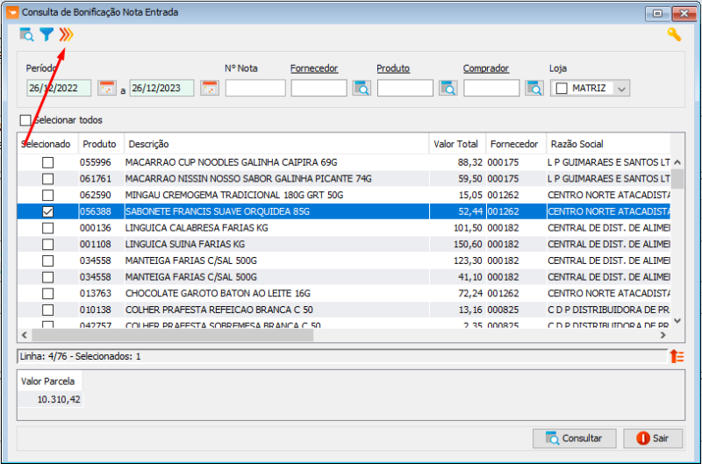
Task: Click product code 010138
Action: tap(96, 310)
